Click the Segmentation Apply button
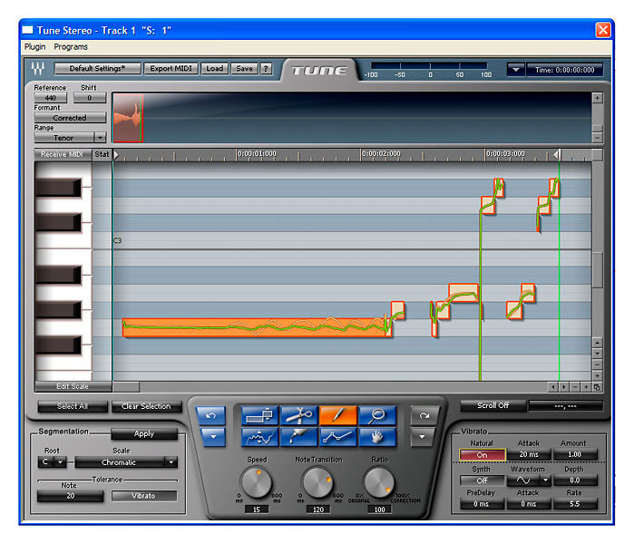Viewport: 634px width, 544px height. point(144,433)
